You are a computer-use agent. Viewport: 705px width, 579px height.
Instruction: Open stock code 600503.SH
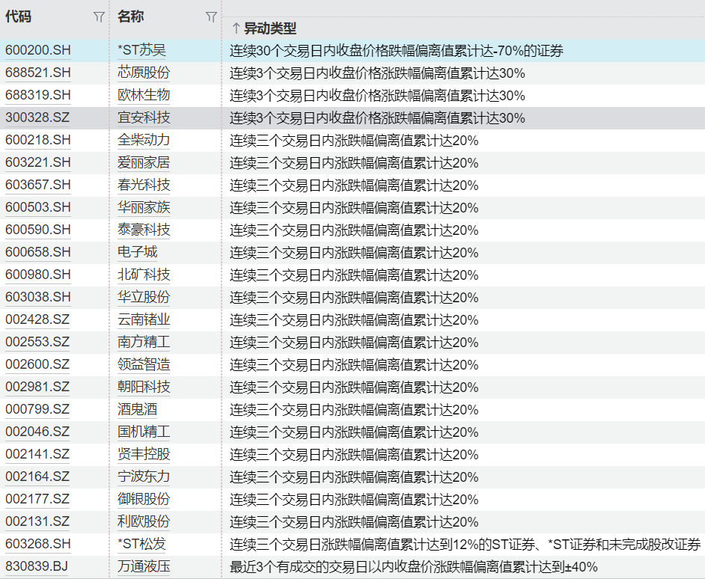point(38,208)
